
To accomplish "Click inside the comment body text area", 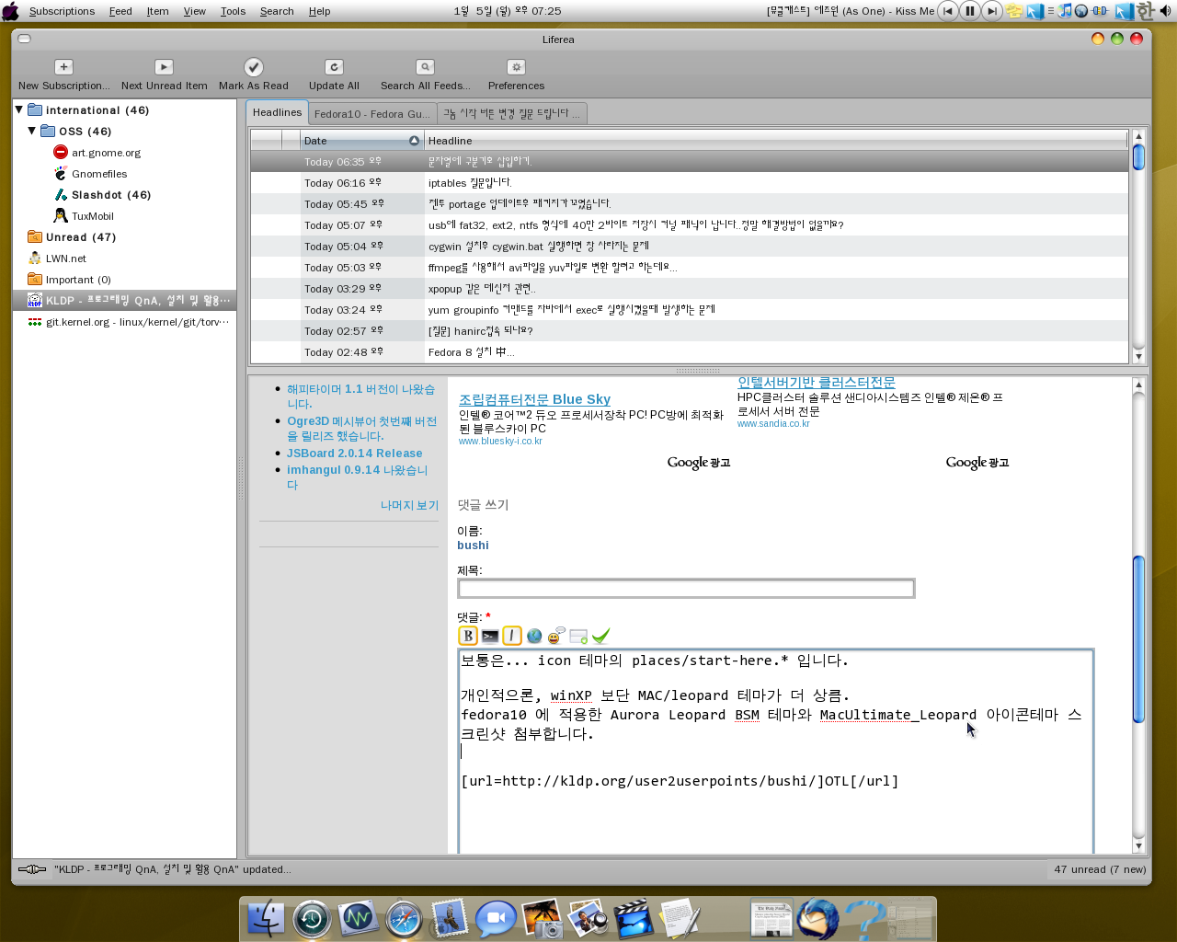I will (776, 751).
